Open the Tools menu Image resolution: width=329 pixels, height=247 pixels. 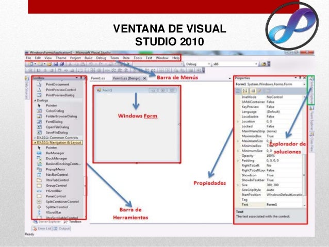138,58
